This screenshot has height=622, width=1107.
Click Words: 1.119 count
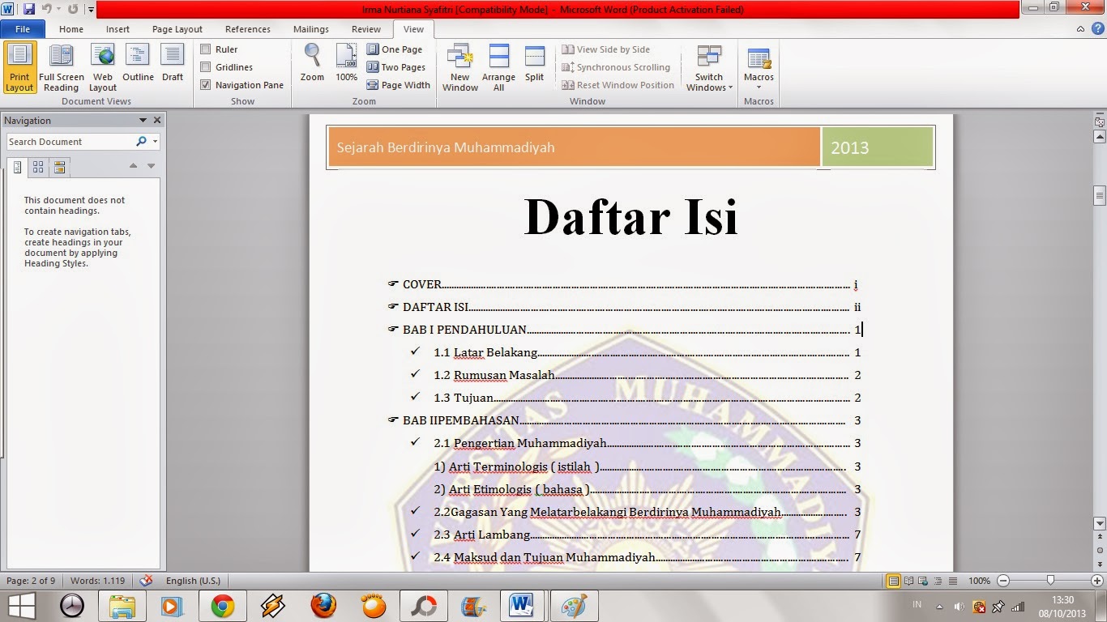point(98,581)
